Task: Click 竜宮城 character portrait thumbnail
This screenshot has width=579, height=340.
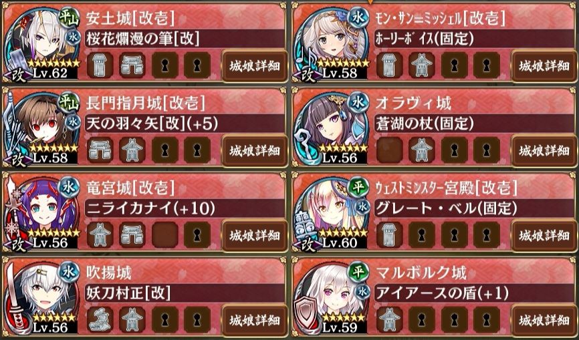Action: point(43,213)
